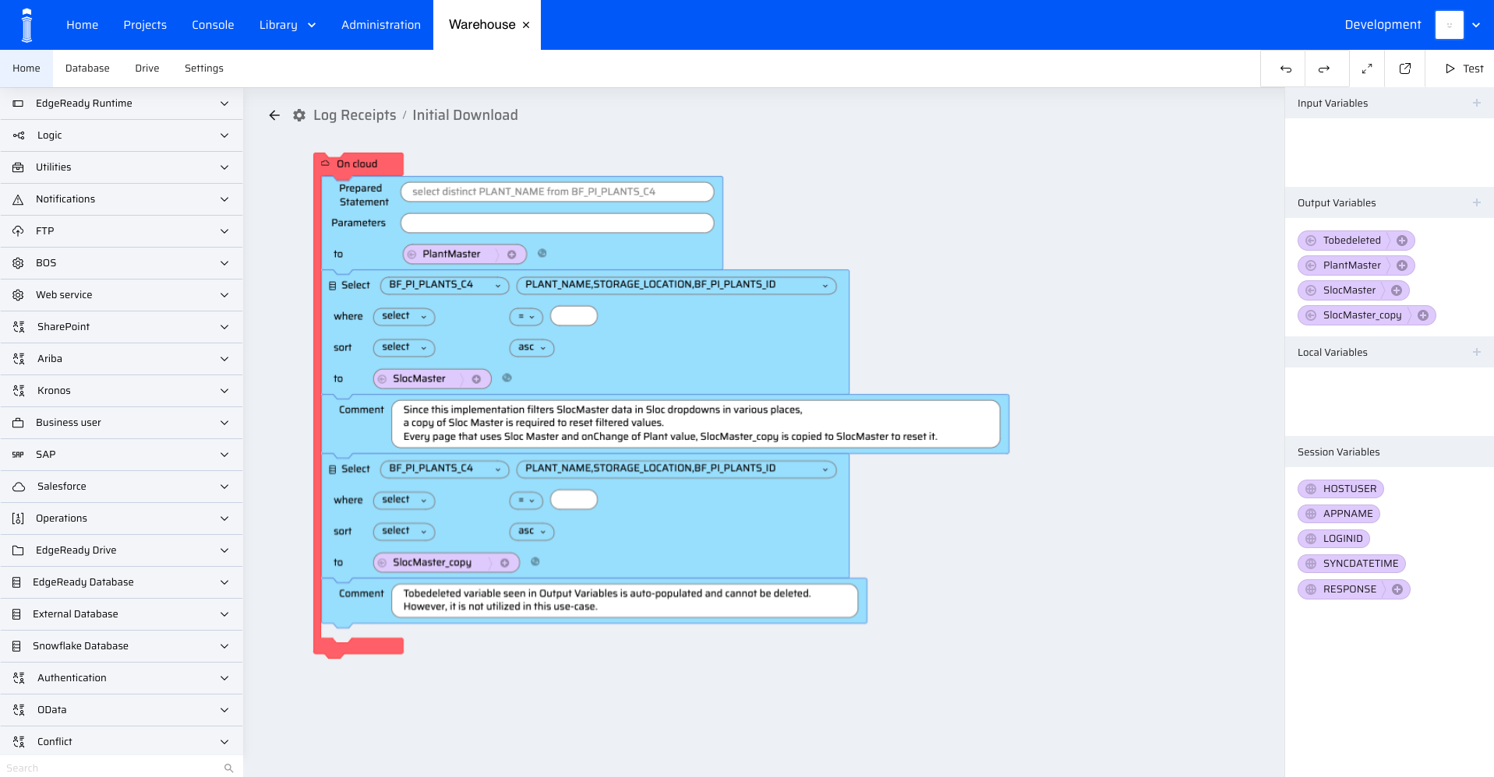
Task: Click the empty Parameters field
Action: [x=557, y=223]
